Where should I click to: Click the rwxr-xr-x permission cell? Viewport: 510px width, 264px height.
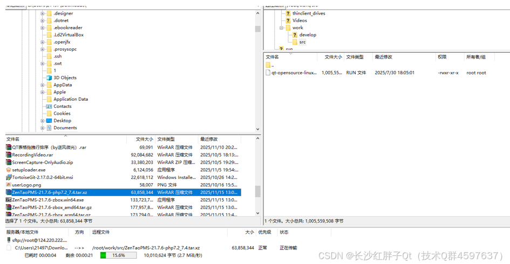[x=448, y=73]
